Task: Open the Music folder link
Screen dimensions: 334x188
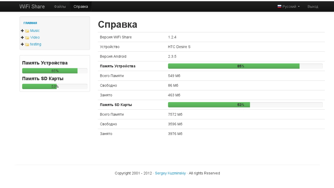Action: pos(35,31)
